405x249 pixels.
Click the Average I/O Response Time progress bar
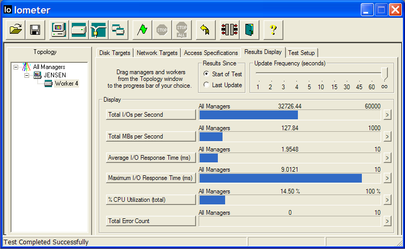pyautogui.click(x=290, y=158)
